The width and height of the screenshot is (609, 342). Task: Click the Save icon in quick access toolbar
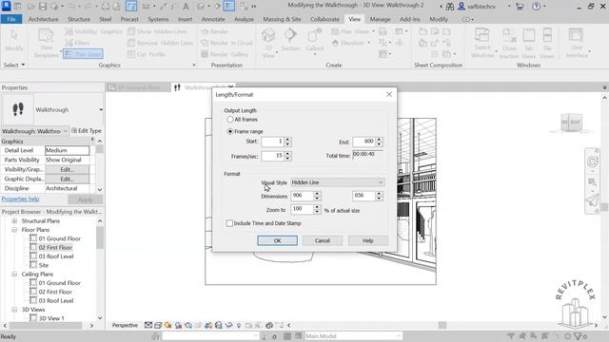pos(43,7)
